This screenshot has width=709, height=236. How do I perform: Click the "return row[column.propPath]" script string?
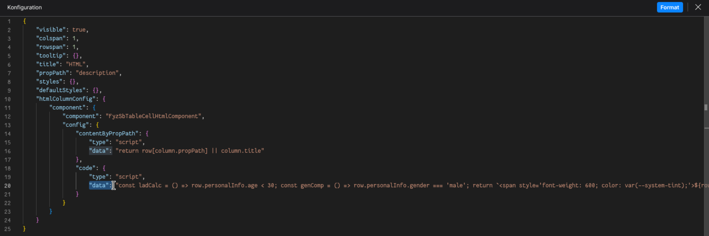click(190, 151)
